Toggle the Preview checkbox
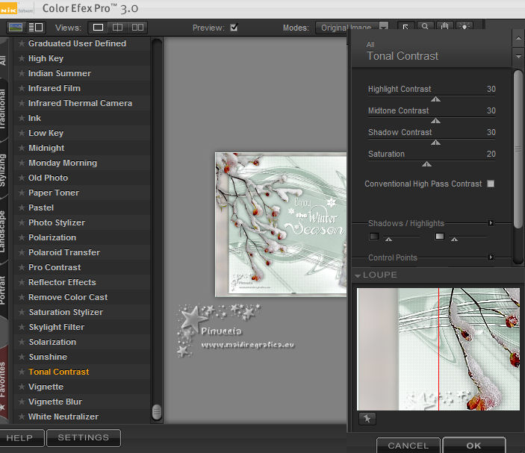Image resolution: width=525 pixels, height=453 pixels. point(234,28)
